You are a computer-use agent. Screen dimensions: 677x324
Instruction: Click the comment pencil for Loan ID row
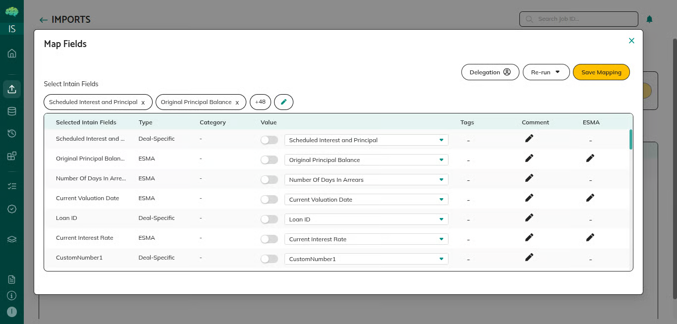coord(529,217)
